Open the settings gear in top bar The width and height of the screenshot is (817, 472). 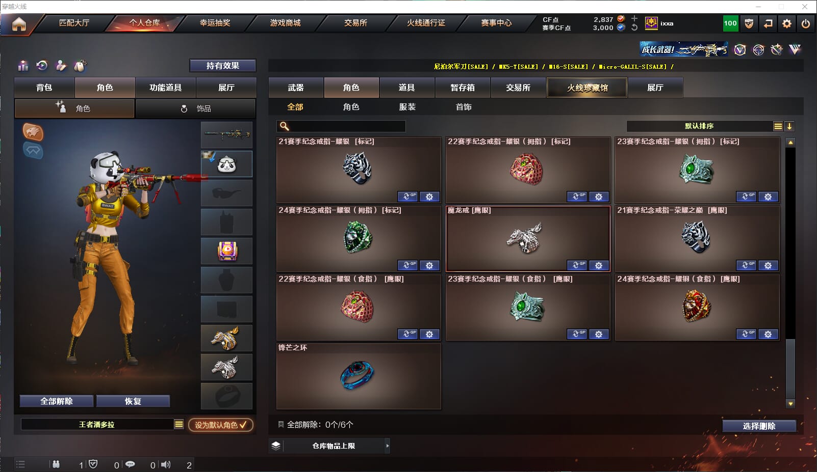coord(787,23)
